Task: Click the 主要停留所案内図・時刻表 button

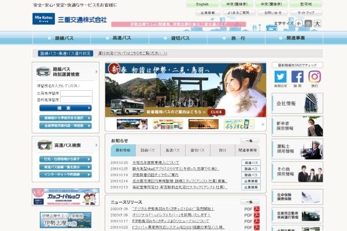Action: coord(65,126)
